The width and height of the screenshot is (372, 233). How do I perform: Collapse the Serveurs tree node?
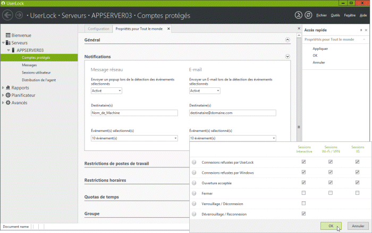(3, 43)
